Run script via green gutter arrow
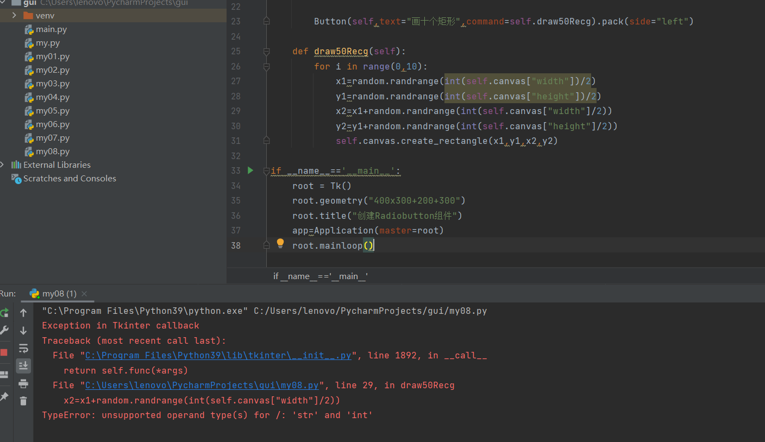This screenshot has height=442, width=765. (x=250, y=171)
